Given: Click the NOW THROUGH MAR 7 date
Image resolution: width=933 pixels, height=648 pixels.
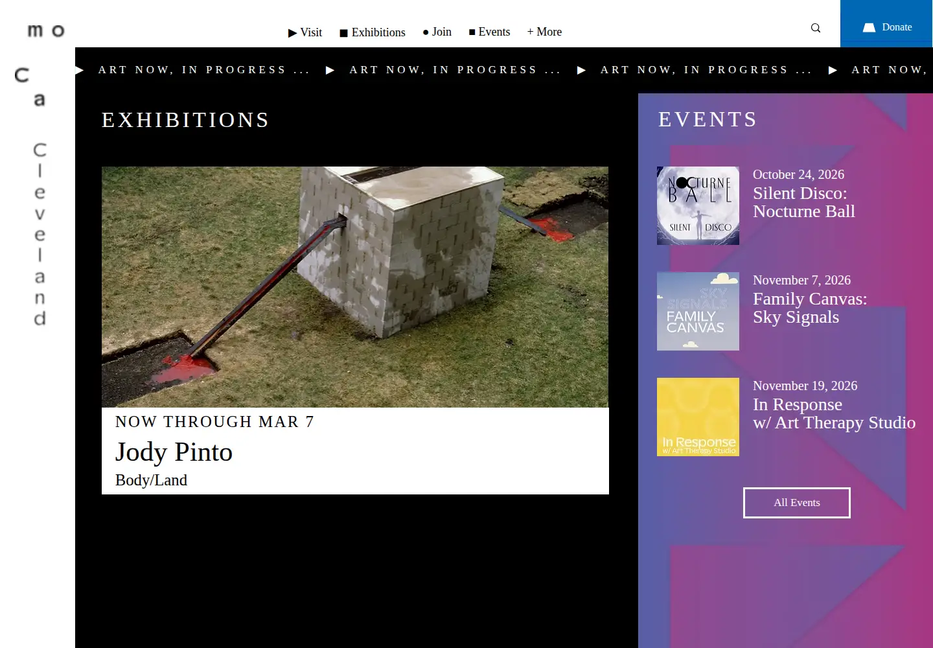Looking at the screenshot, I should click(x=214, y=422).
